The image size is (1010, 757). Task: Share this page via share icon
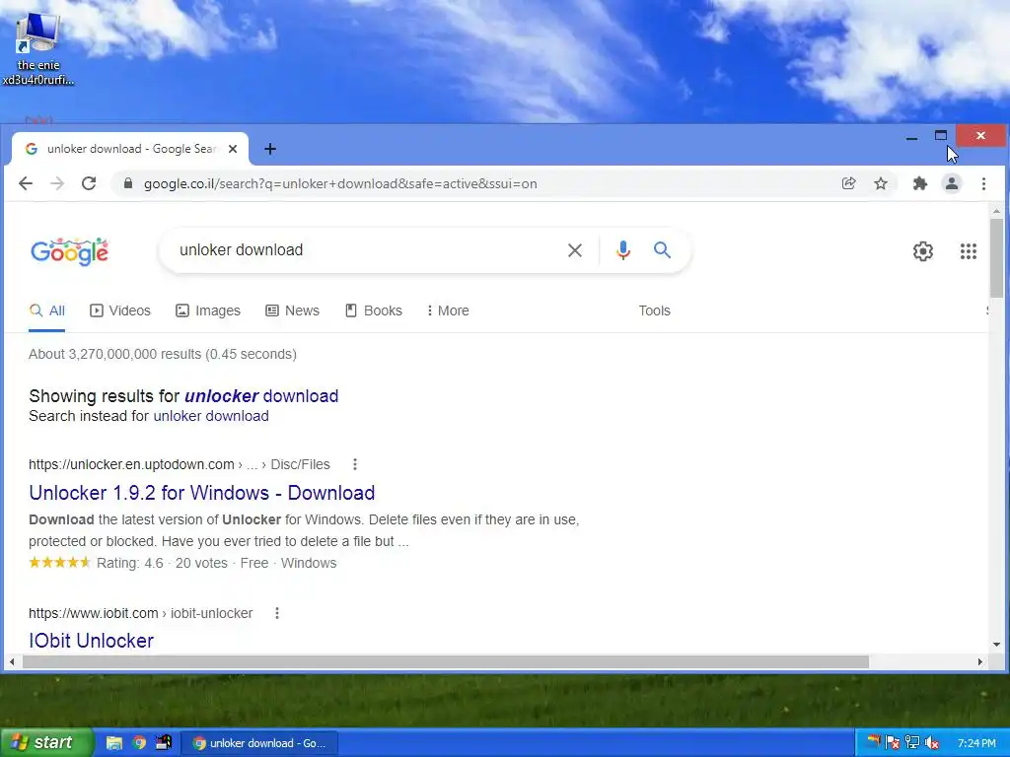coord(849,183)
